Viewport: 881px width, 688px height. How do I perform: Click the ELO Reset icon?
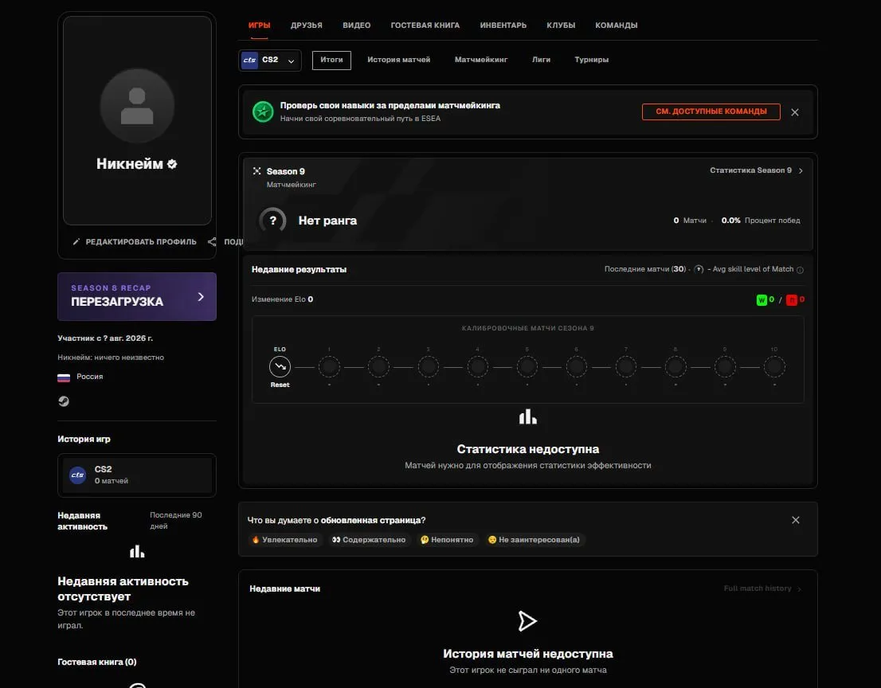(x=280, y=367)
